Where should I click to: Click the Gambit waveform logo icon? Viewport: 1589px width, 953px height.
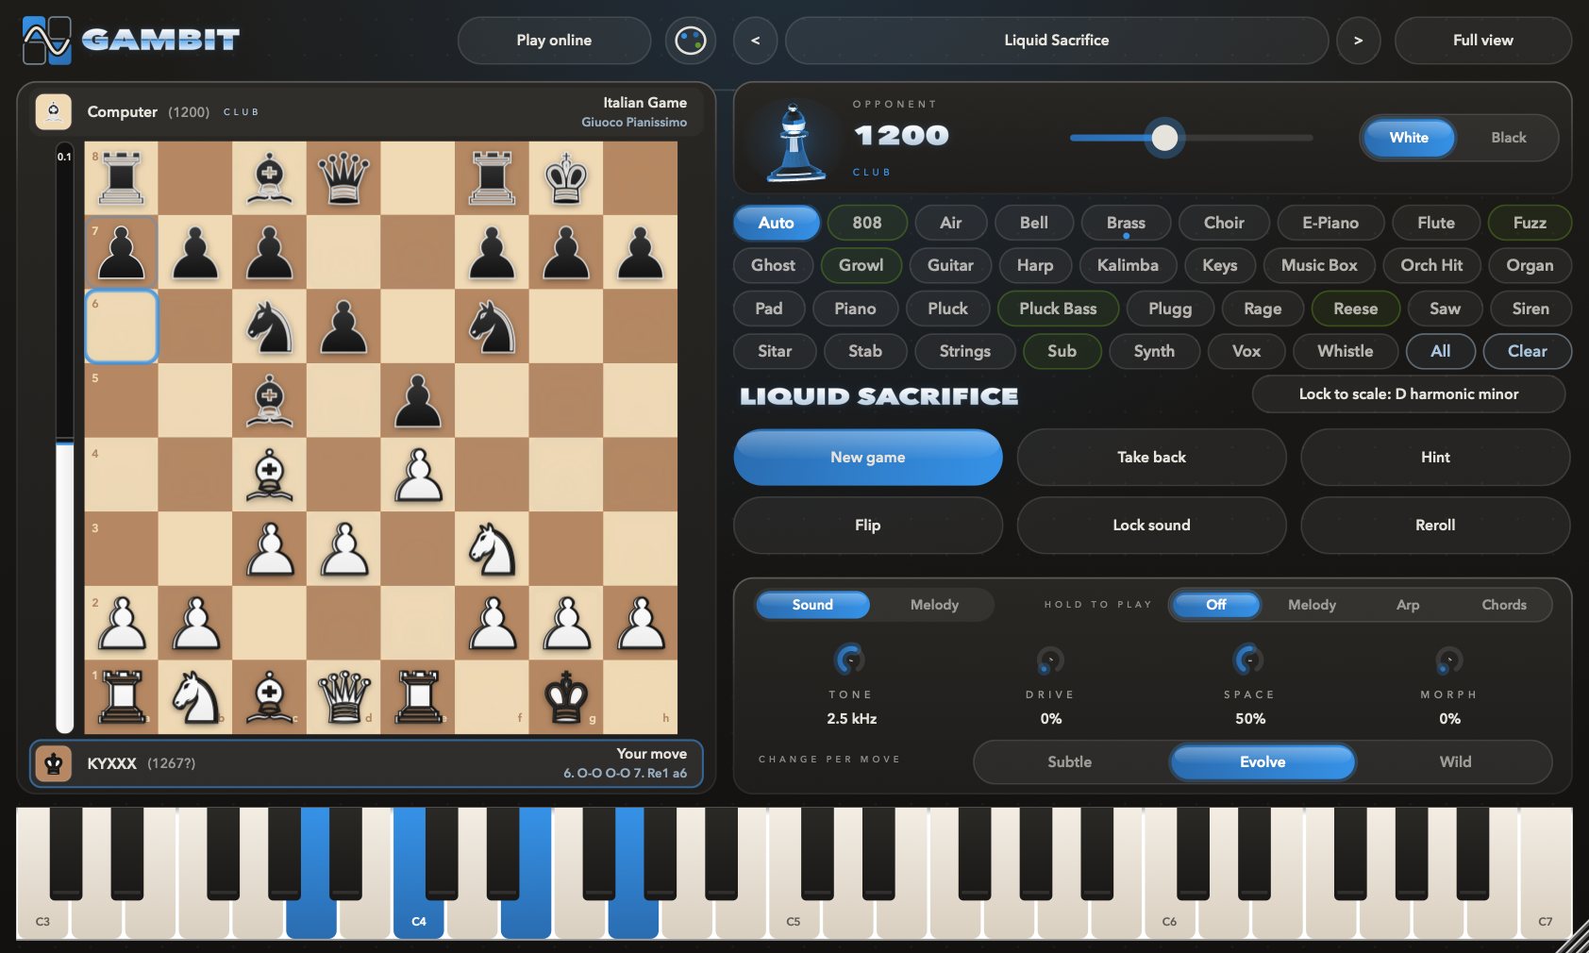coord(46,40)
